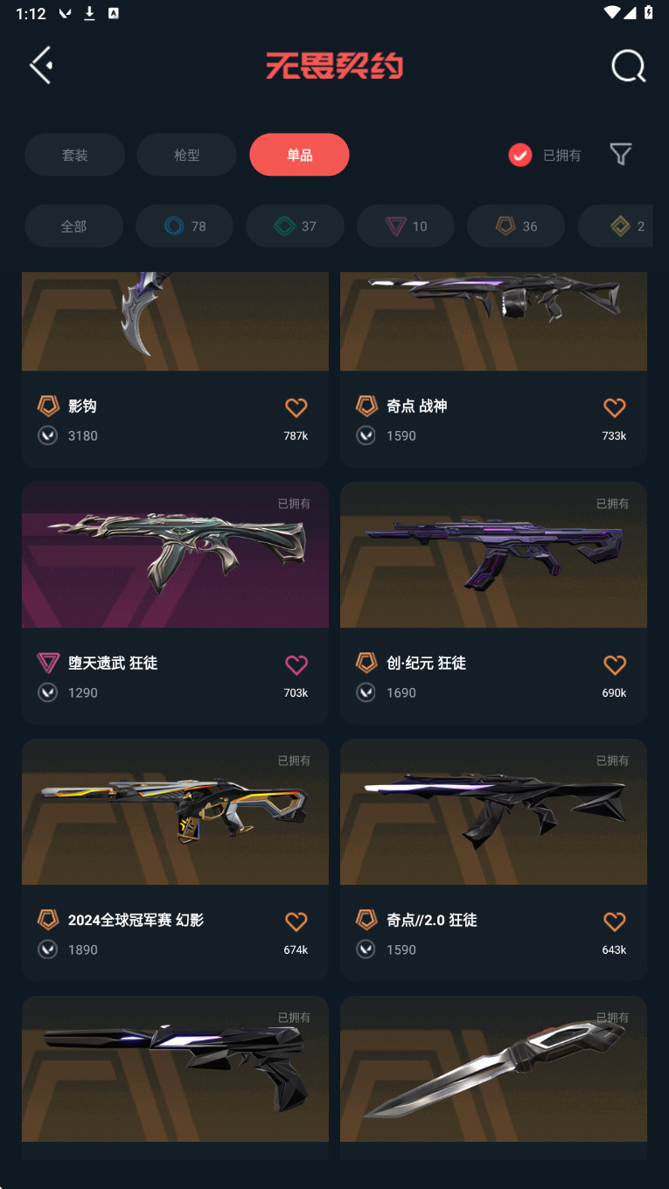Toggle the 已拥有 owned checkbox
This screenshot has height=1189, width=669.
(520, 155)
